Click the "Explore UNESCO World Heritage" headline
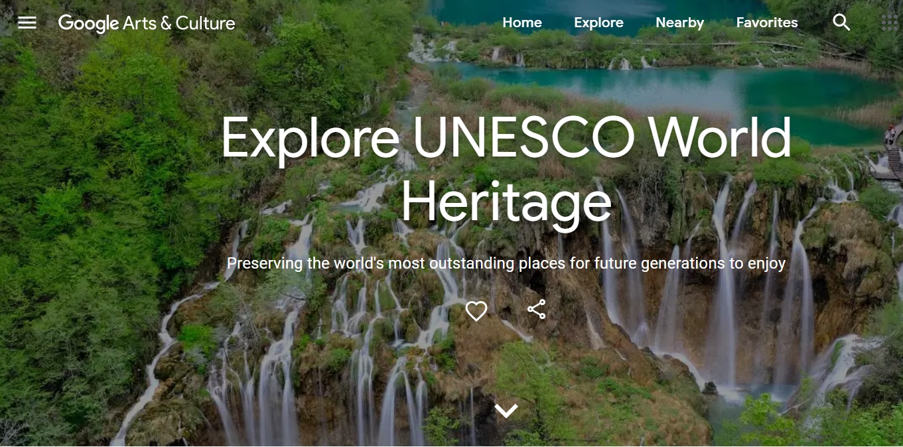Image resolution: width=903 pixels, height=447 pixels. click(506, 169)
